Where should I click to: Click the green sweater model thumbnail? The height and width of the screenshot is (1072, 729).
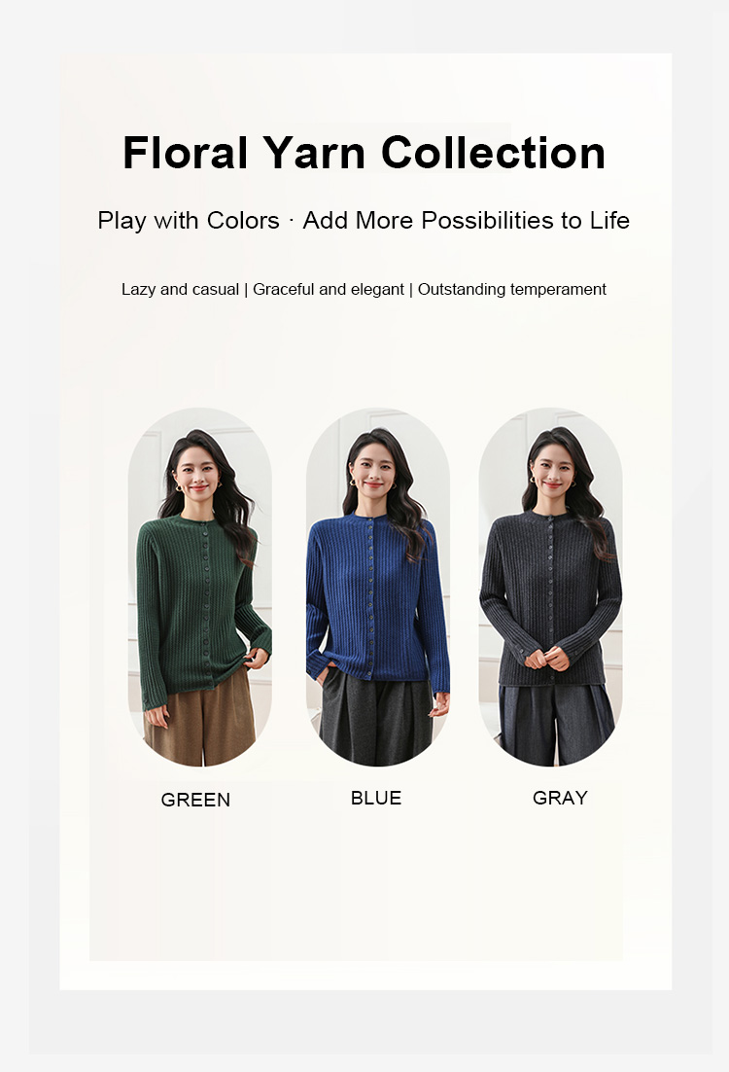200,587
